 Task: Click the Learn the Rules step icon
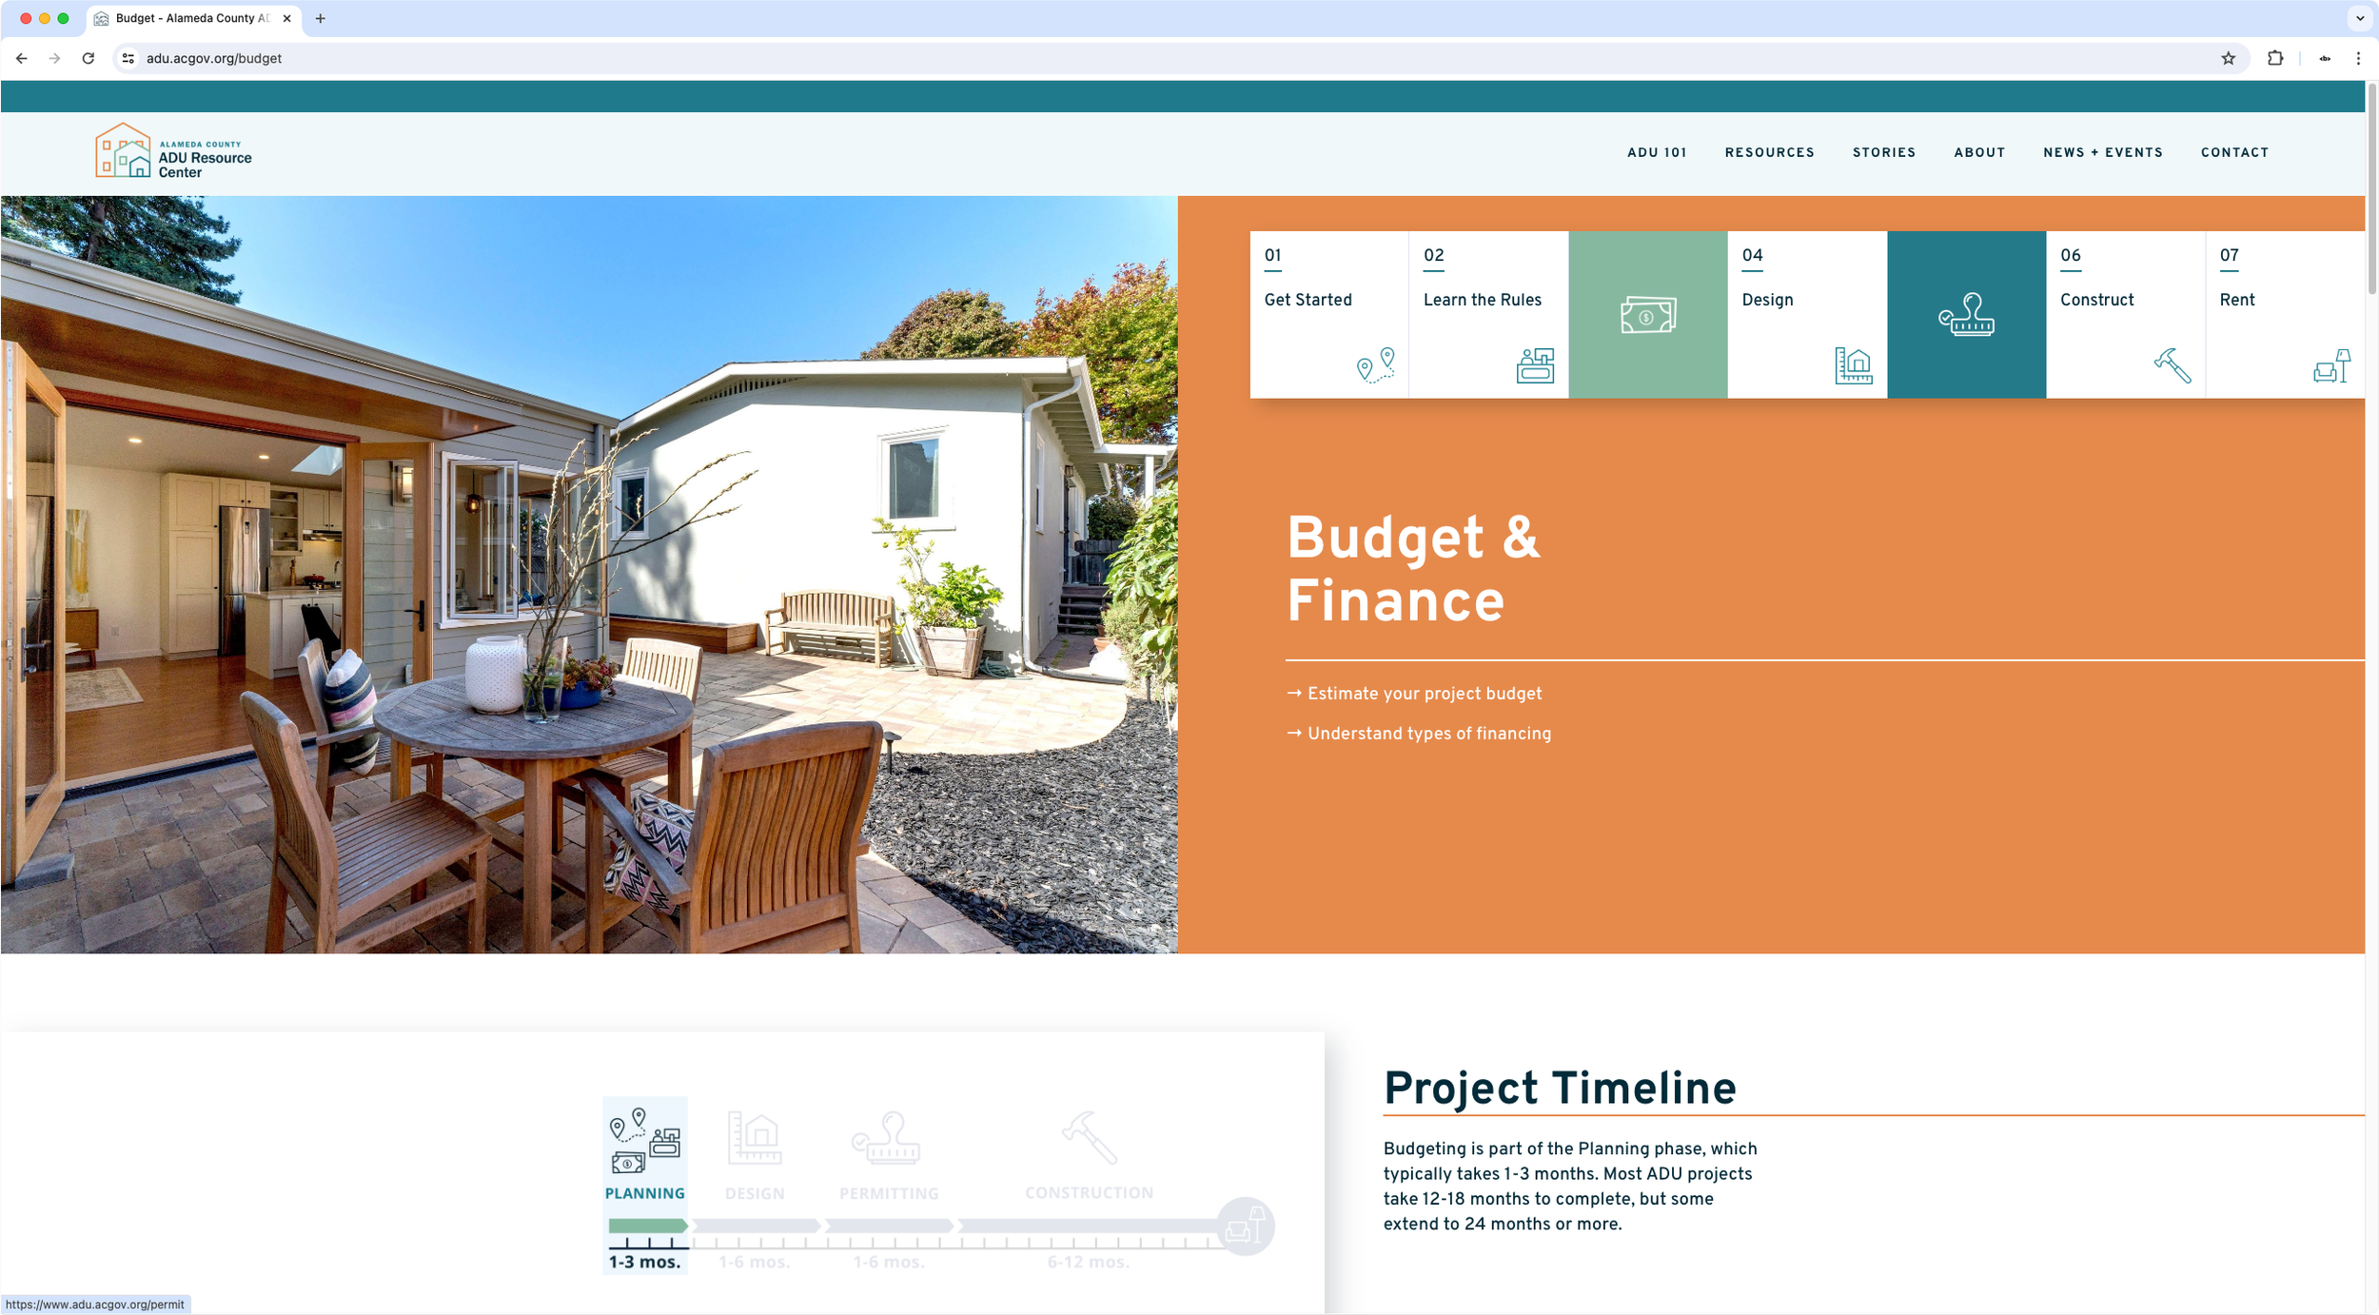(1534, 363)
